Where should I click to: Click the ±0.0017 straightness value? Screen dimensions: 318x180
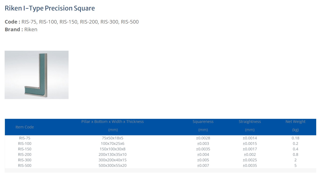(x=250, y=149)
